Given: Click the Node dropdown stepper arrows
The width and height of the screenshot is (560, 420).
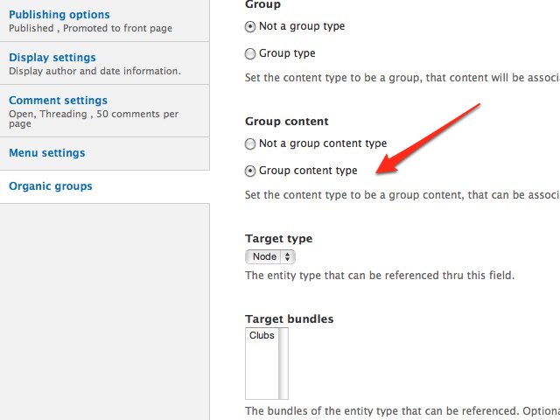Looking at the screenshot, I should 288,256.
